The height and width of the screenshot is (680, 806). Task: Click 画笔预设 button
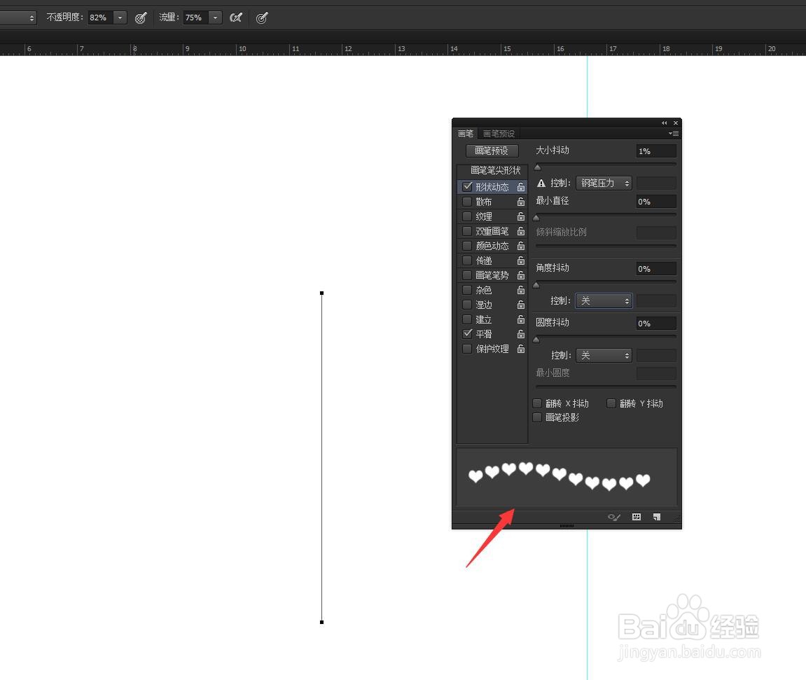492,151
